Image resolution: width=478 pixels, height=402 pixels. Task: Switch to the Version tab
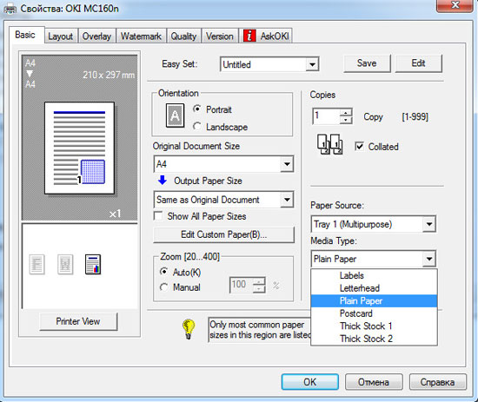pyautogui.click(x=220, y=36)
